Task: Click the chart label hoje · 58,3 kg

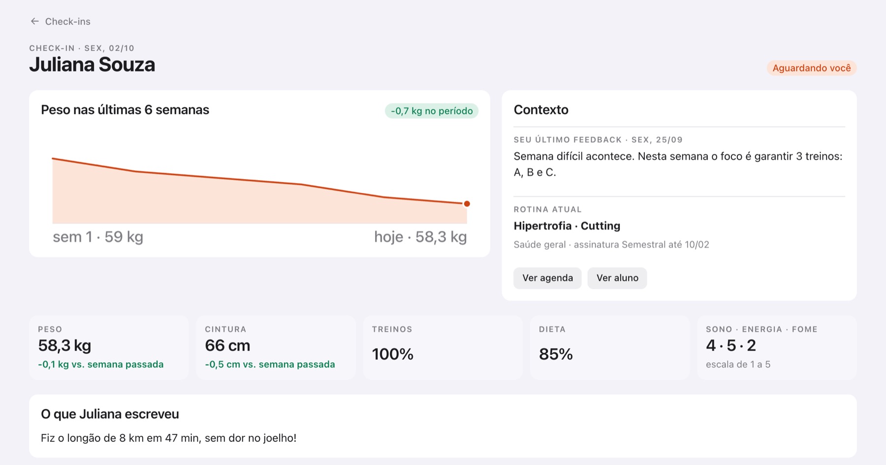Action: point(420,237)
